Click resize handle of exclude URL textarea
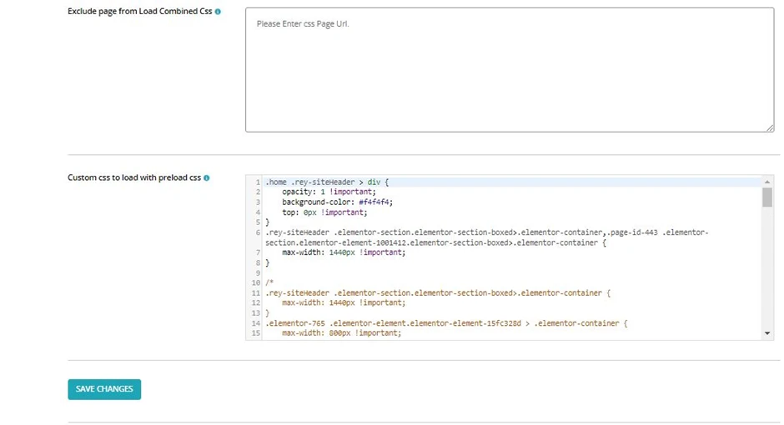This screenshot has width=784, height=425. (770, 127)
